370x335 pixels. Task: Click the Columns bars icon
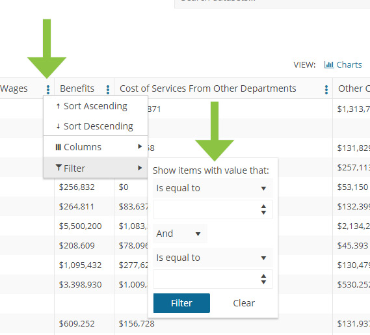tap(59, 147)
